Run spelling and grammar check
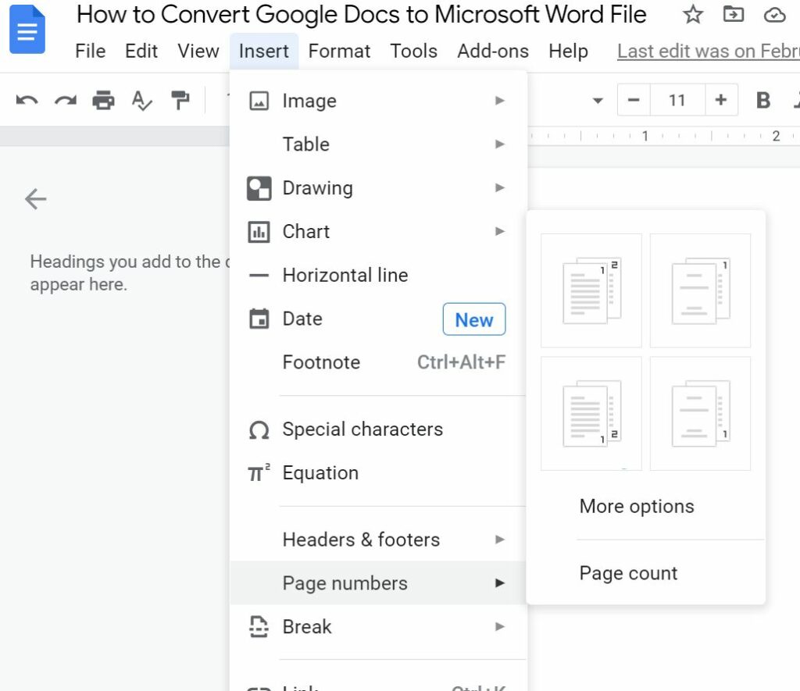 tap(141, 101)
